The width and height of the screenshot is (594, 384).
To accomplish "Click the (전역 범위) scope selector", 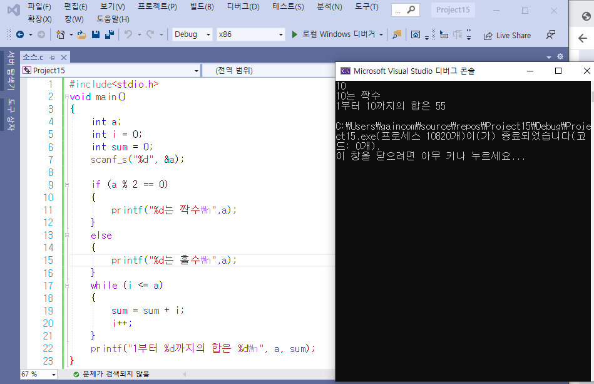I will [x=233, y=71].
